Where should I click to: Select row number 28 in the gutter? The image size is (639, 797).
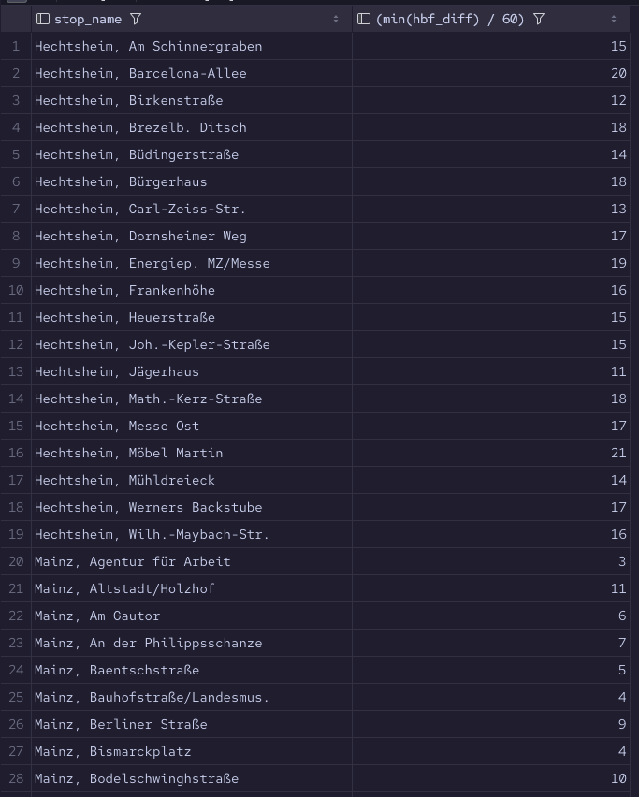tap(16, 778)
